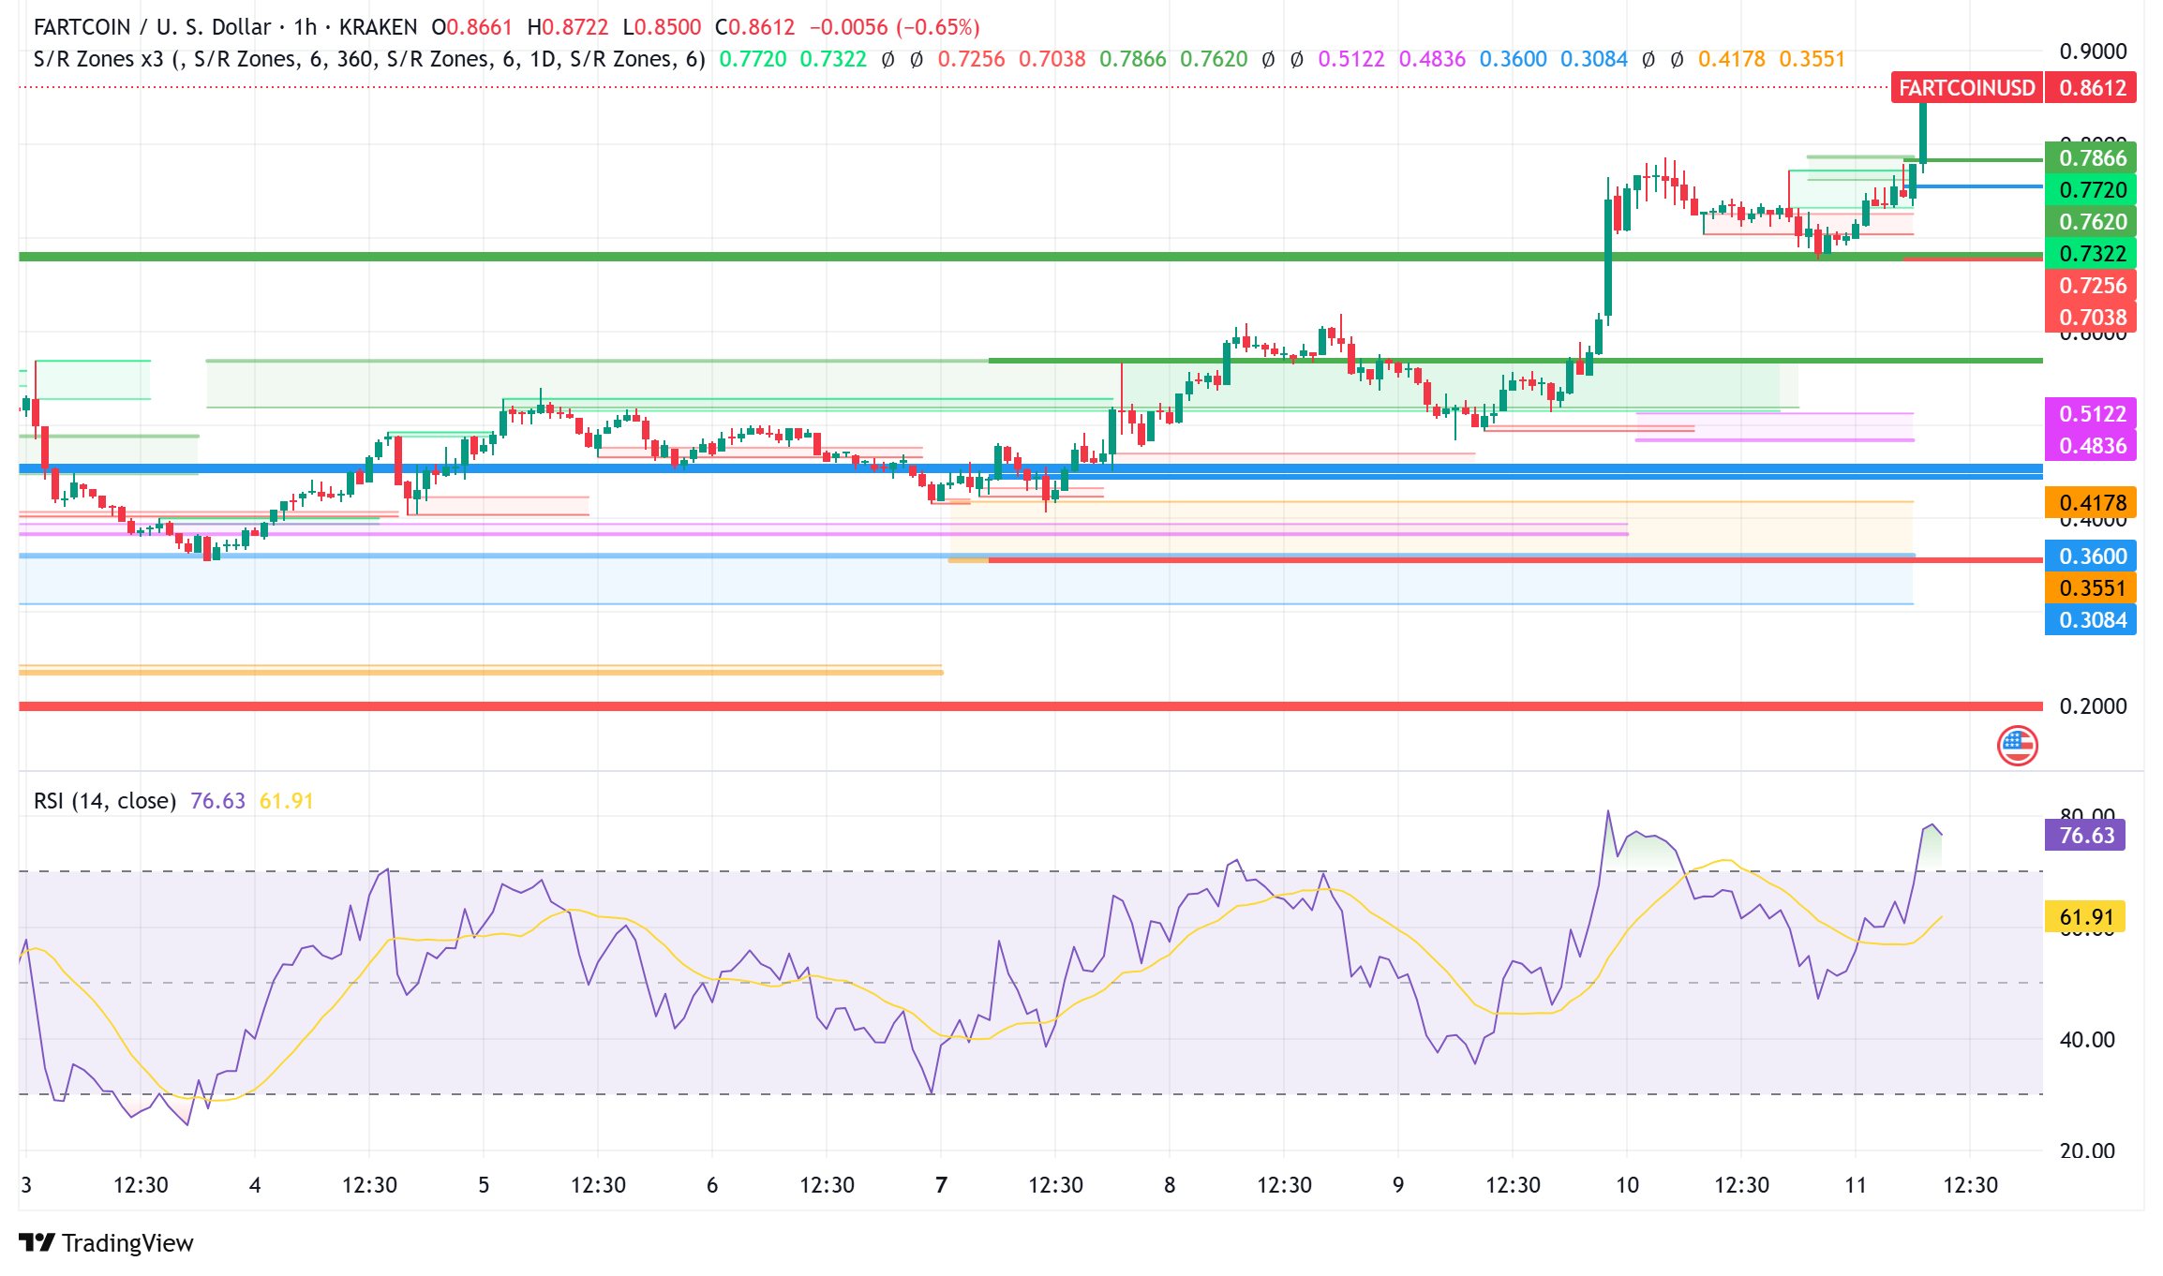Click the FARTCOINUSD price label tag

[x=1966, y=87]
